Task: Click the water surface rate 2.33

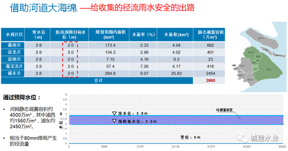Action: click(x=144, y=46)
